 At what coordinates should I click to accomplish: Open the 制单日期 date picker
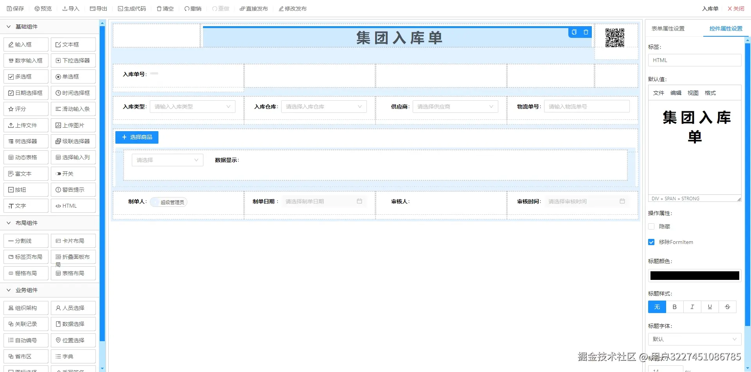click(324, 201)
